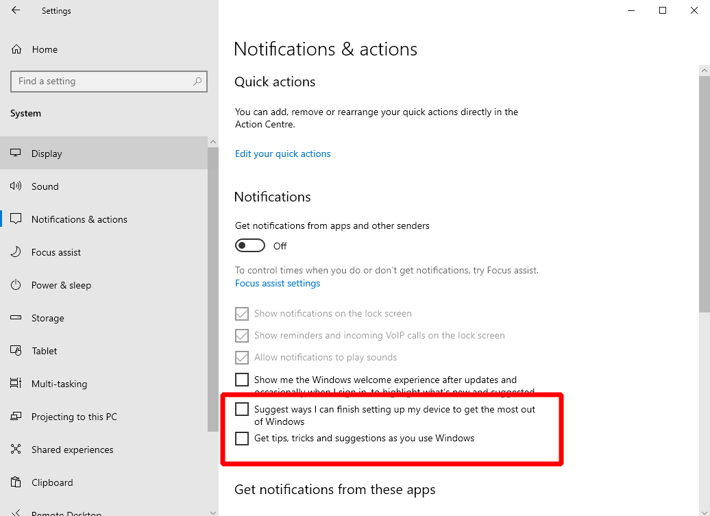Click the Home house icon
This screenshot has height=516, width=710.
(16, 49)
